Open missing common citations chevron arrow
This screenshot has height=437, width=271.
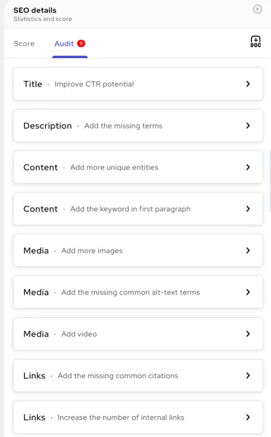(248, 375)
